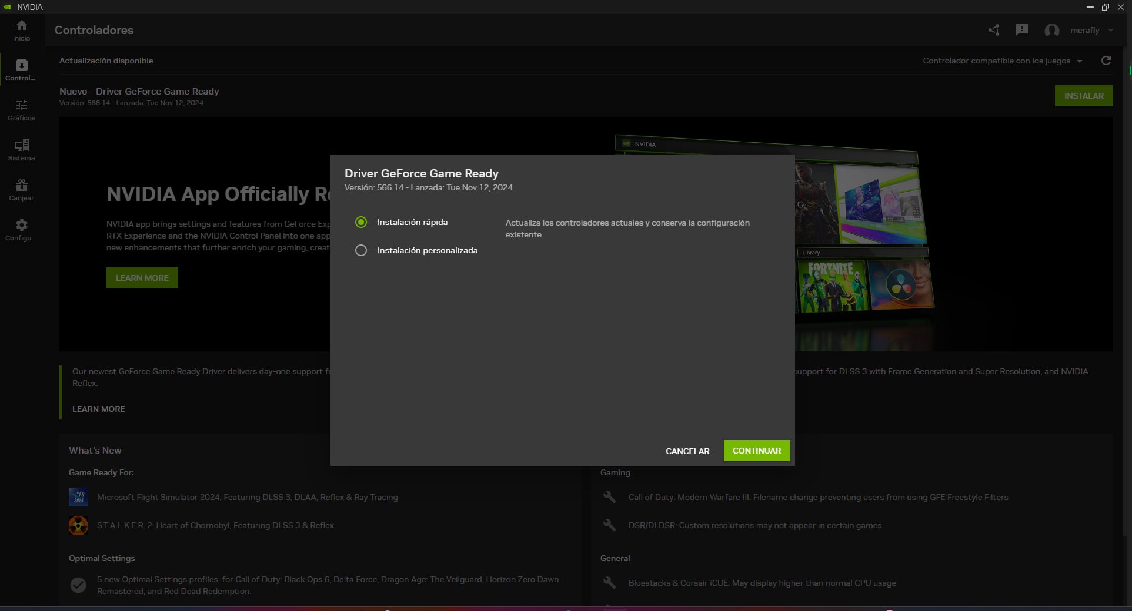Open the Gráficos sidebar section
Viewport: 1132px width, 611px height.
point(22,110)
